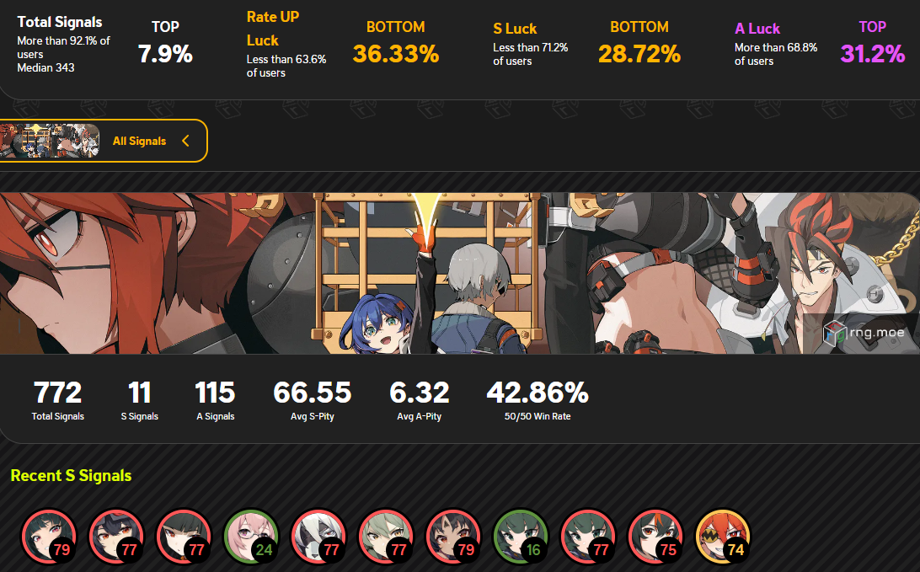920x572 pixels.
Task: Select orange-bordered avatar with pity 74
Action: click(x=723, y=537)
